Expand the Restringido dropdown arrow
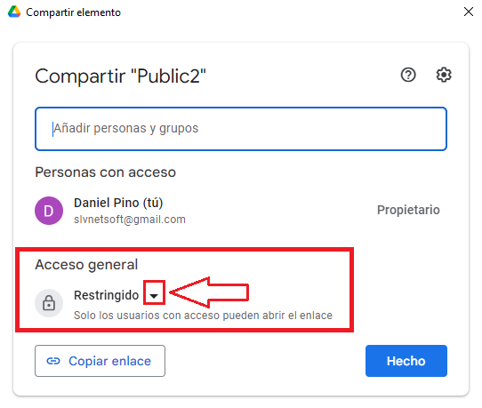The height and width of the screenshot is (408, 482). click(154, 295)
